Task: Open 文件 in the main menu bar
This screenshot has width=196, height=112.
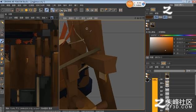Action: 3,5
